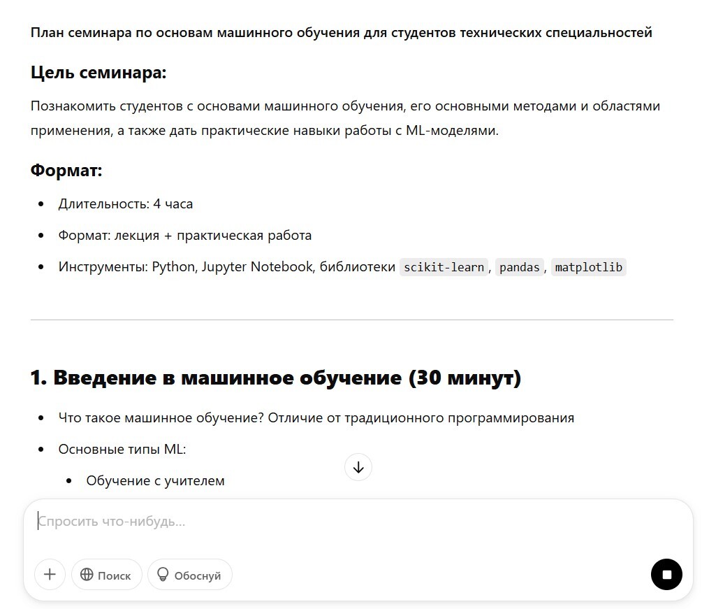
Task: Click the Познакомить студентов paragraph text
Action: coord(345,106)
